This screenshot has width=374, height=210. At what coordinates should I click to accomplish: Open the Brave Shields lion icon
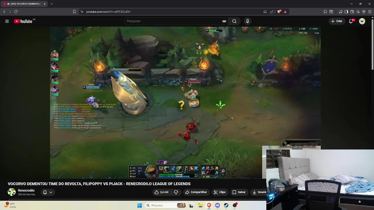tap(279, 12)
